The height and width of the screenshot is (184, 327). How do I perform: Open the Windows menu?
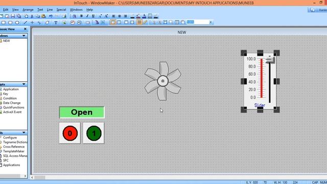coord(76,10)
